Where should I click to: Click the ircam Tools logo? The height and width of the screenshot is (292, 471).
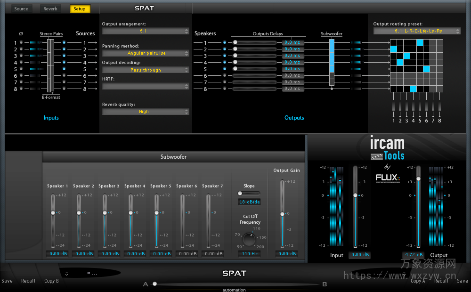click(x=388, y=146)
